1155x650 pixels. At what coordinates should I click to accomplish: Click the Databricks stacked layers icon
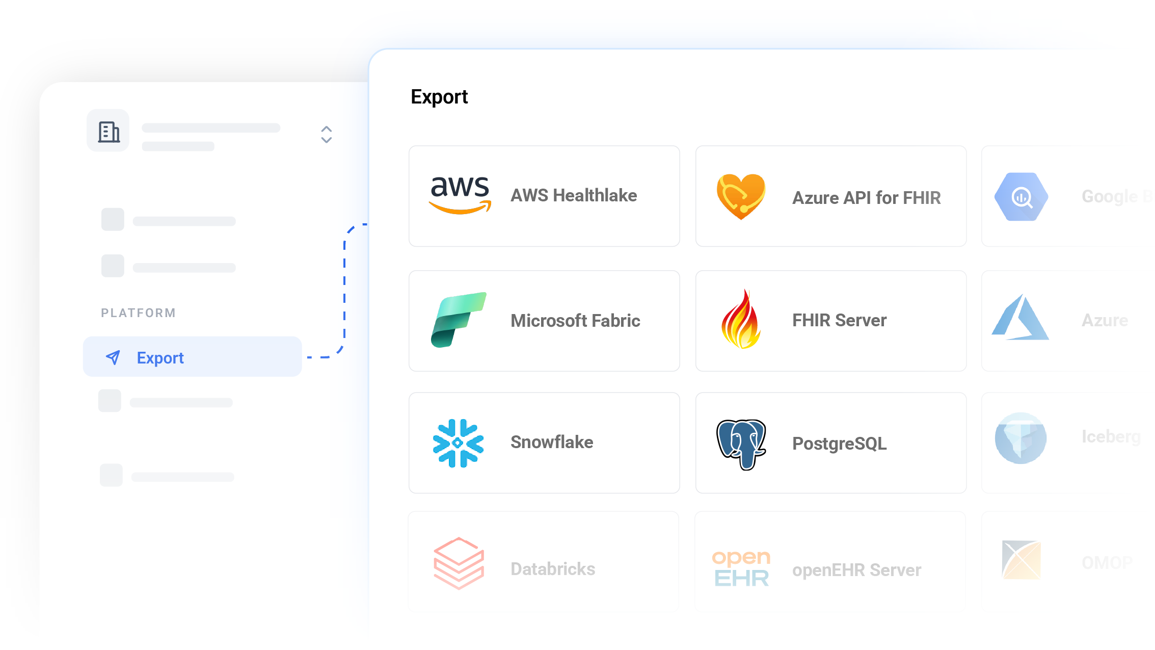[459, 563]
